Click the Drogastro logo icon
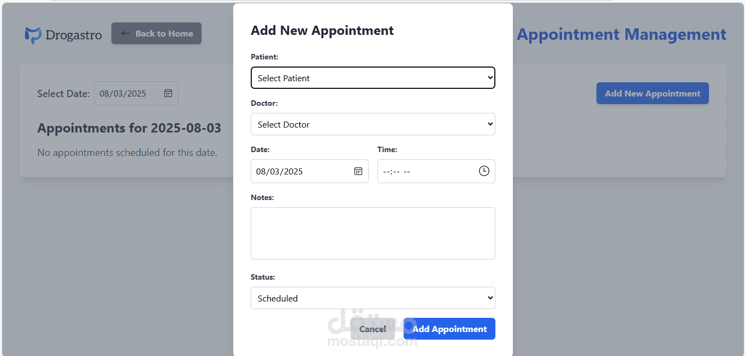 coord(33,35)
